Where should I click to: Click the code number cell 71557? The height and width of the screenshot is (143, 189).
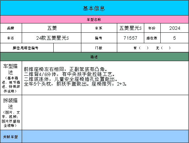(130, 38)
